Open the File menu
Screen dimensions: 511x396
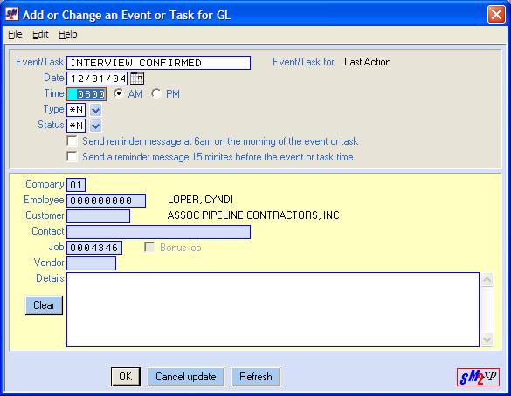pos(15,34)
